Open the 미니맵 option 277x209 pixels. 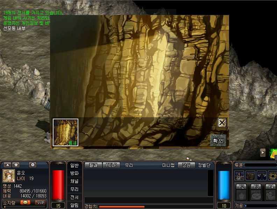[x=168, y=165]
